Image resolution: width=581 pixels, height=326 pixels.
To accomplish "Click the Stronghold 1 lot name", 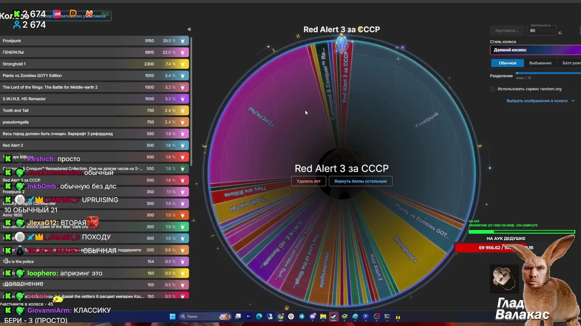I will click(x=14, y=64).
